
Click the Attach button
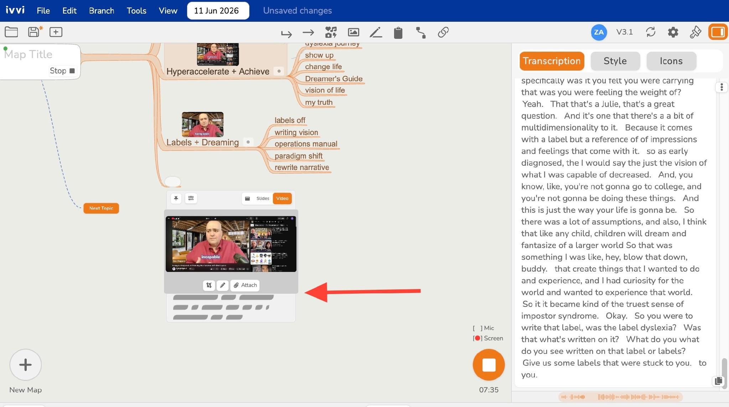(245, 285)
